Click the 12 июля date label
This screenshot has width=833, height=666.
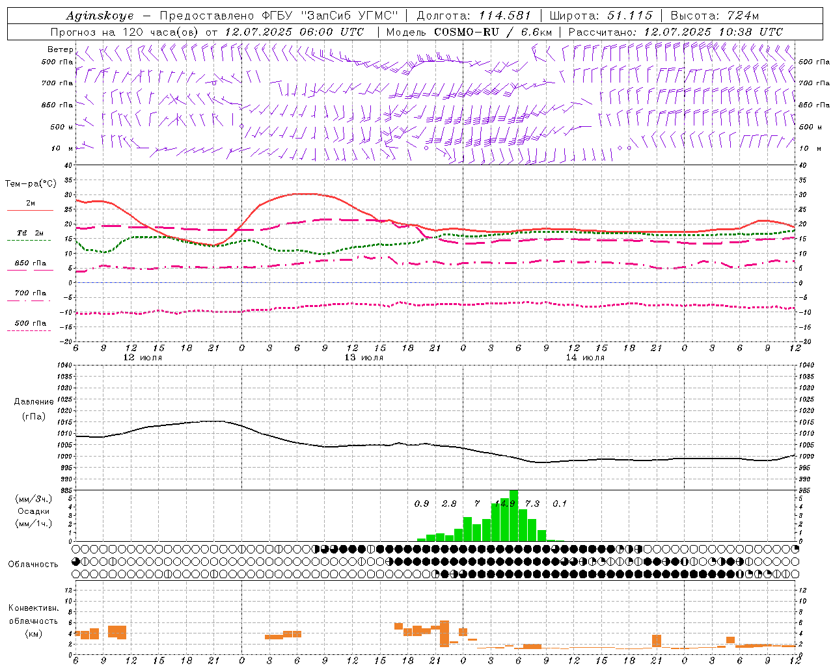(143, 358)
